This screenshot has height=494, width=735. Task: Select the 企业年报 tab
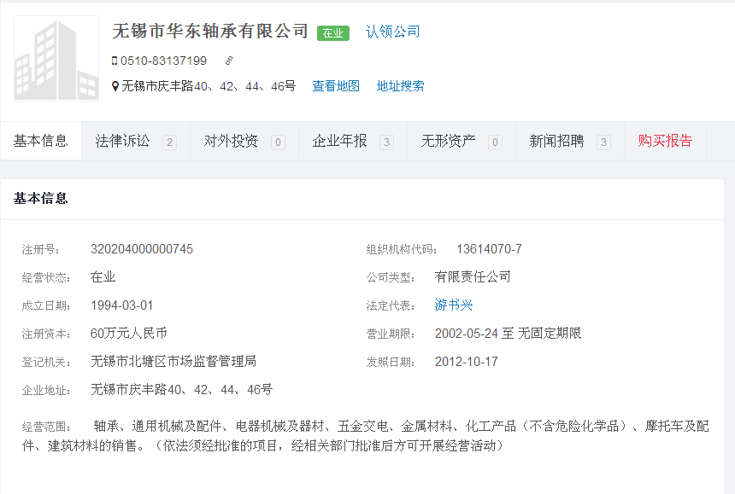[339, 142]
